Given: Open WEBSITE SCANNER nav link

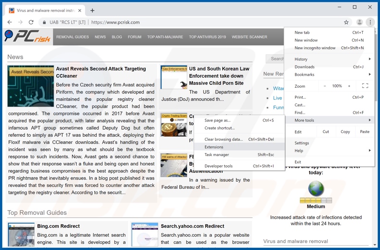Looking at the screenshot, I should tap(249, 37).
